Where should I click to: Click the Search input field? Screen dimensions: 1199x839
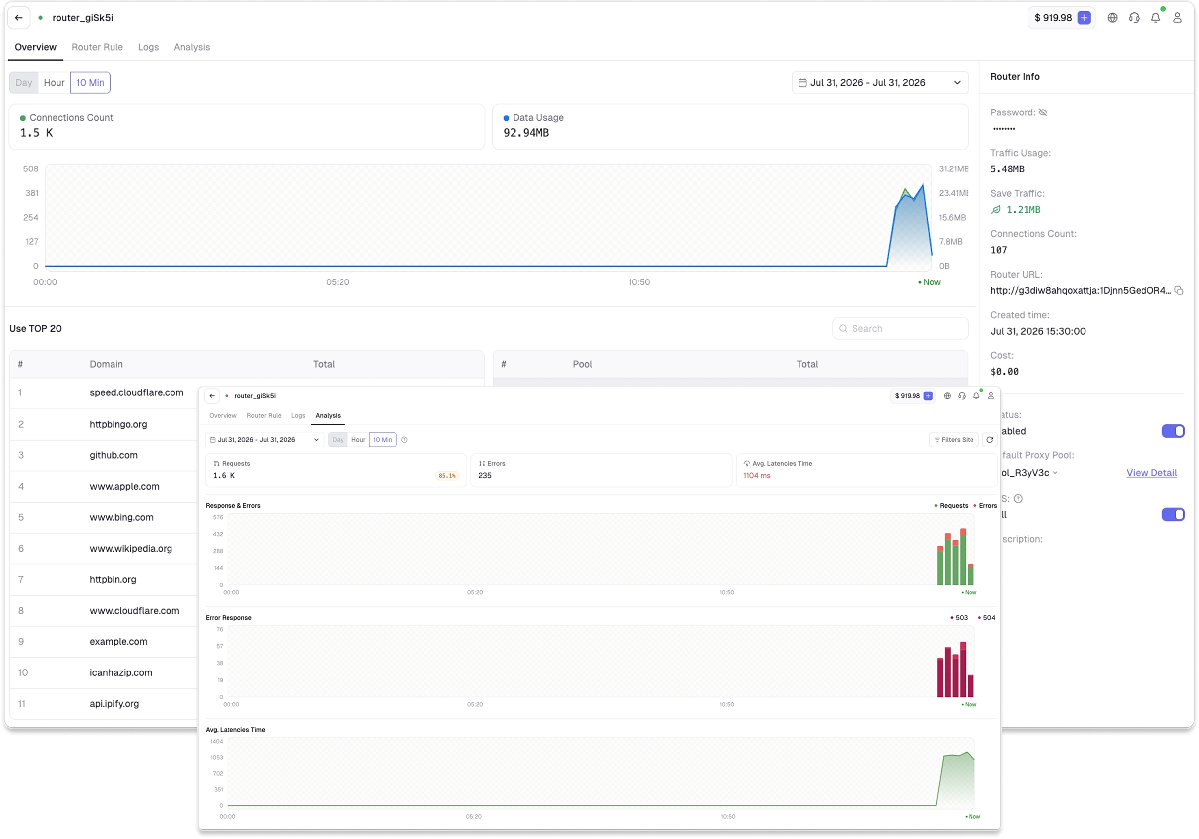pyautogui.click(x=900, y=329)
